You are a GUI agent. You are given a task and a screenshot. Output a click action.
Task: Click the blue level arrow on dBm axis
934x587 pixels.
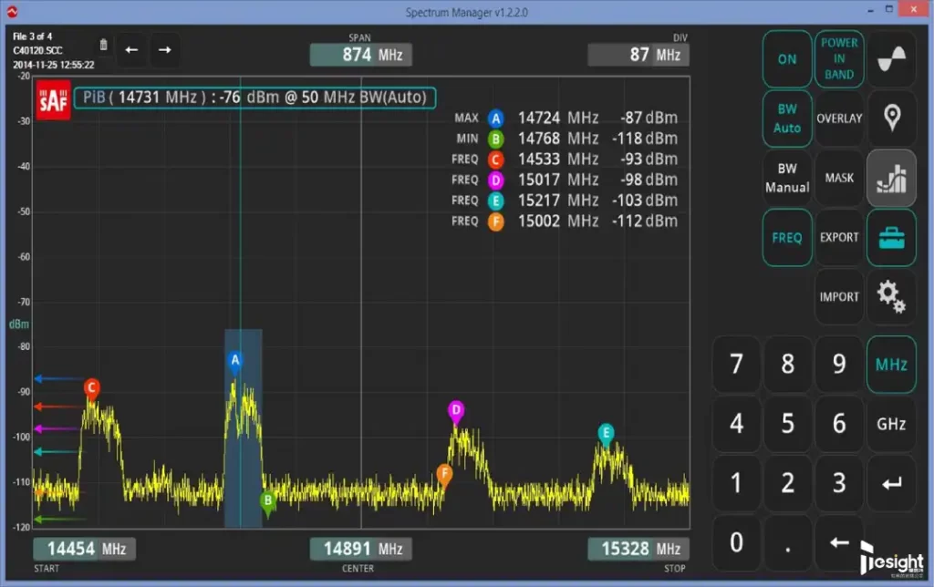(57, 378)
